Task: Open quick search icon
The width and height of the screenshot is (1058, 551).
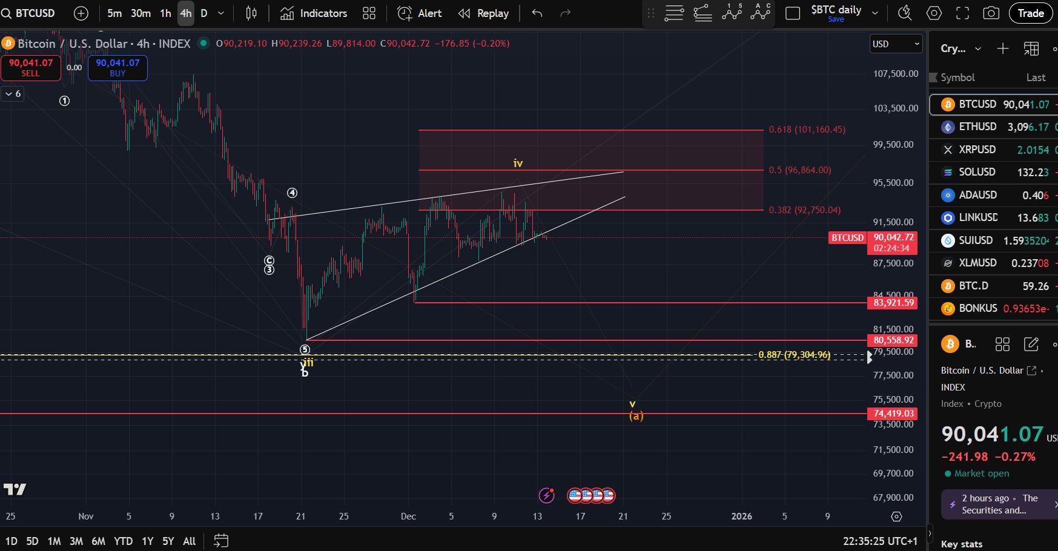Action: tap(905, 13)
